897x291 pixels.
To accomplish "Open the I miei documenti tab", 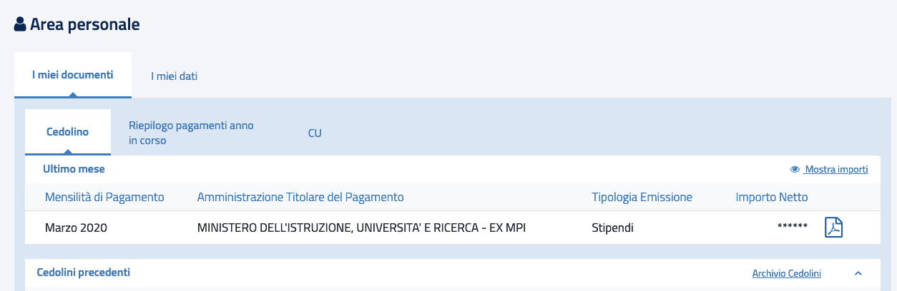I will click(x=72, y=74).
